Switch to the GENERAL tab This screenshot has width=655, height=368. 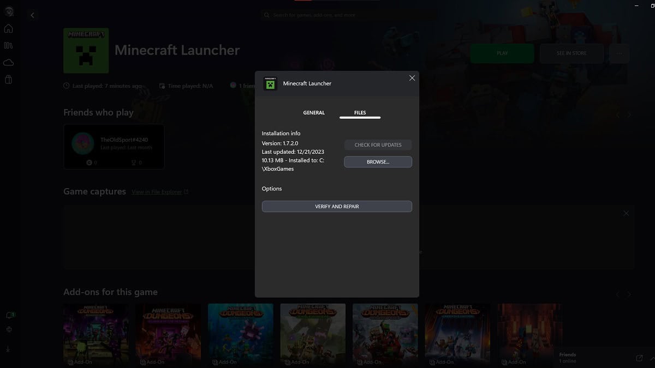click(x=314, y=112)
